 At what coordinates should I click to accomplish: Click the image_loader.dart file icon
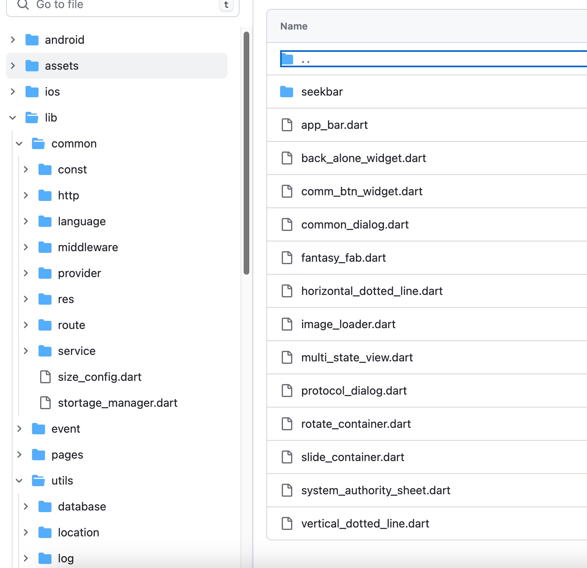[x=287, y=324]
